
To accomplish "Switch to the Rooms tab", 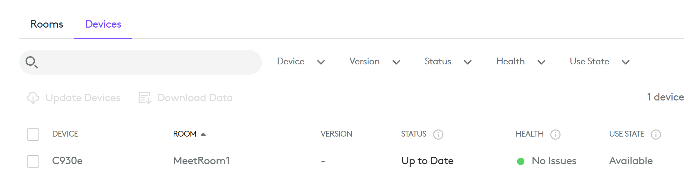I will pyautogui.click(x=47, y=24).
